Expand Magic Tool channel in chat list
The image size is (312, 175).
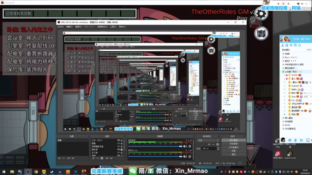pyautogui.click(x=284, y=57)
